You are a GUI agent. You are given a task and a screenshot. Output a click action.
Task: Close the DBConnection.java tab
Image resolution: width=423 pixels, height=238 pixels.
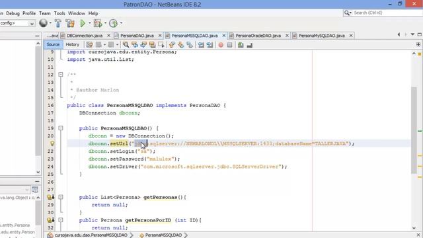[108, 36]
